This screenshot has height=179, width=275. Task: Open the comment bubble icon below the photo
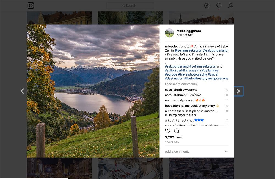coord(176,131)
